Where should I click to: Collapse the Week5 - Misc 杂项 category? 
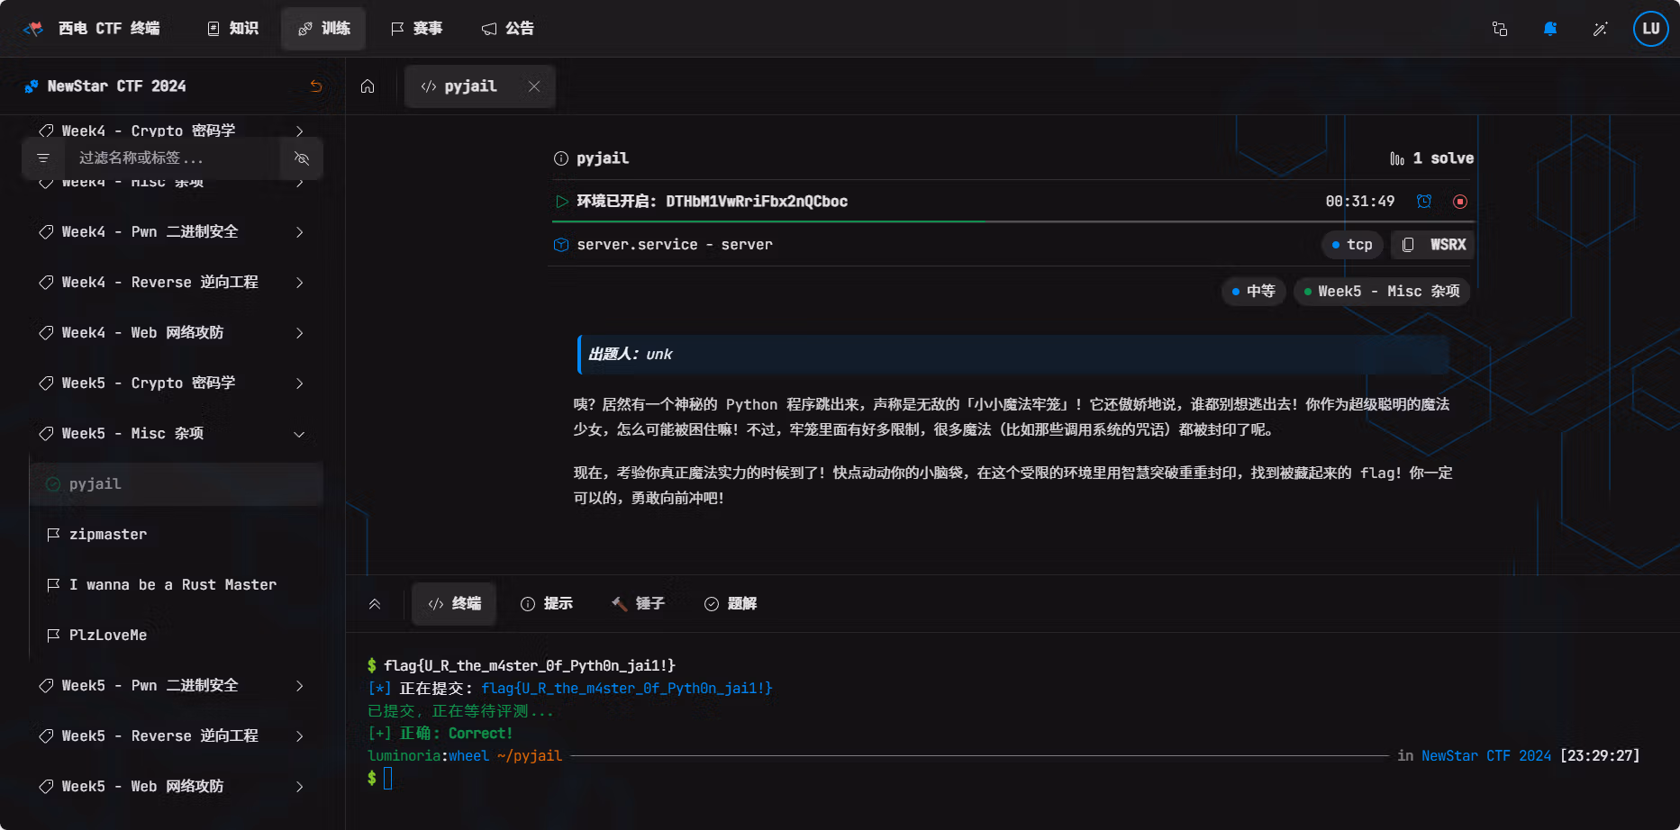click(x=172, y=434)
